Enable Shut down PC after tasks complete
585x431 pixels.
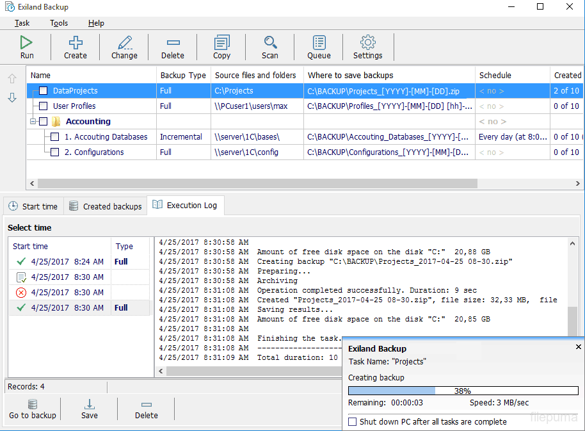[353, 422]
